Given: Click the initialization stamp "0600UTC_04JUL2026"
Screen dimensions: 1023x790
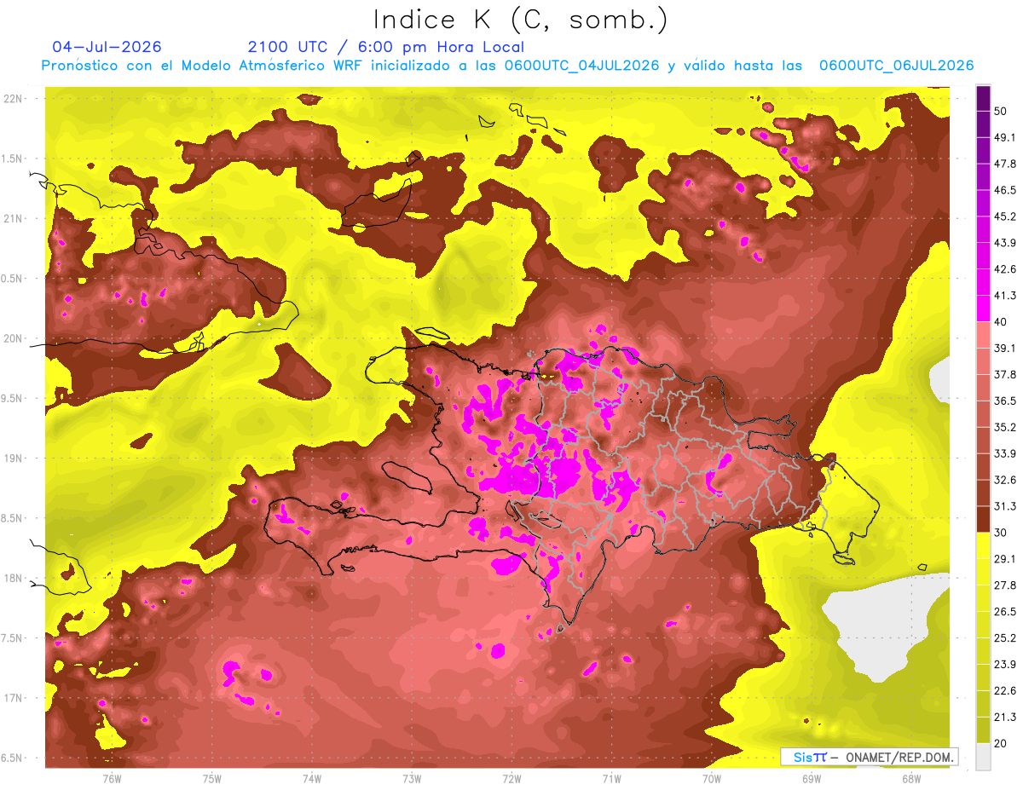Looking at the screenshot, I should pyautogui.click(x=581, y=66).
